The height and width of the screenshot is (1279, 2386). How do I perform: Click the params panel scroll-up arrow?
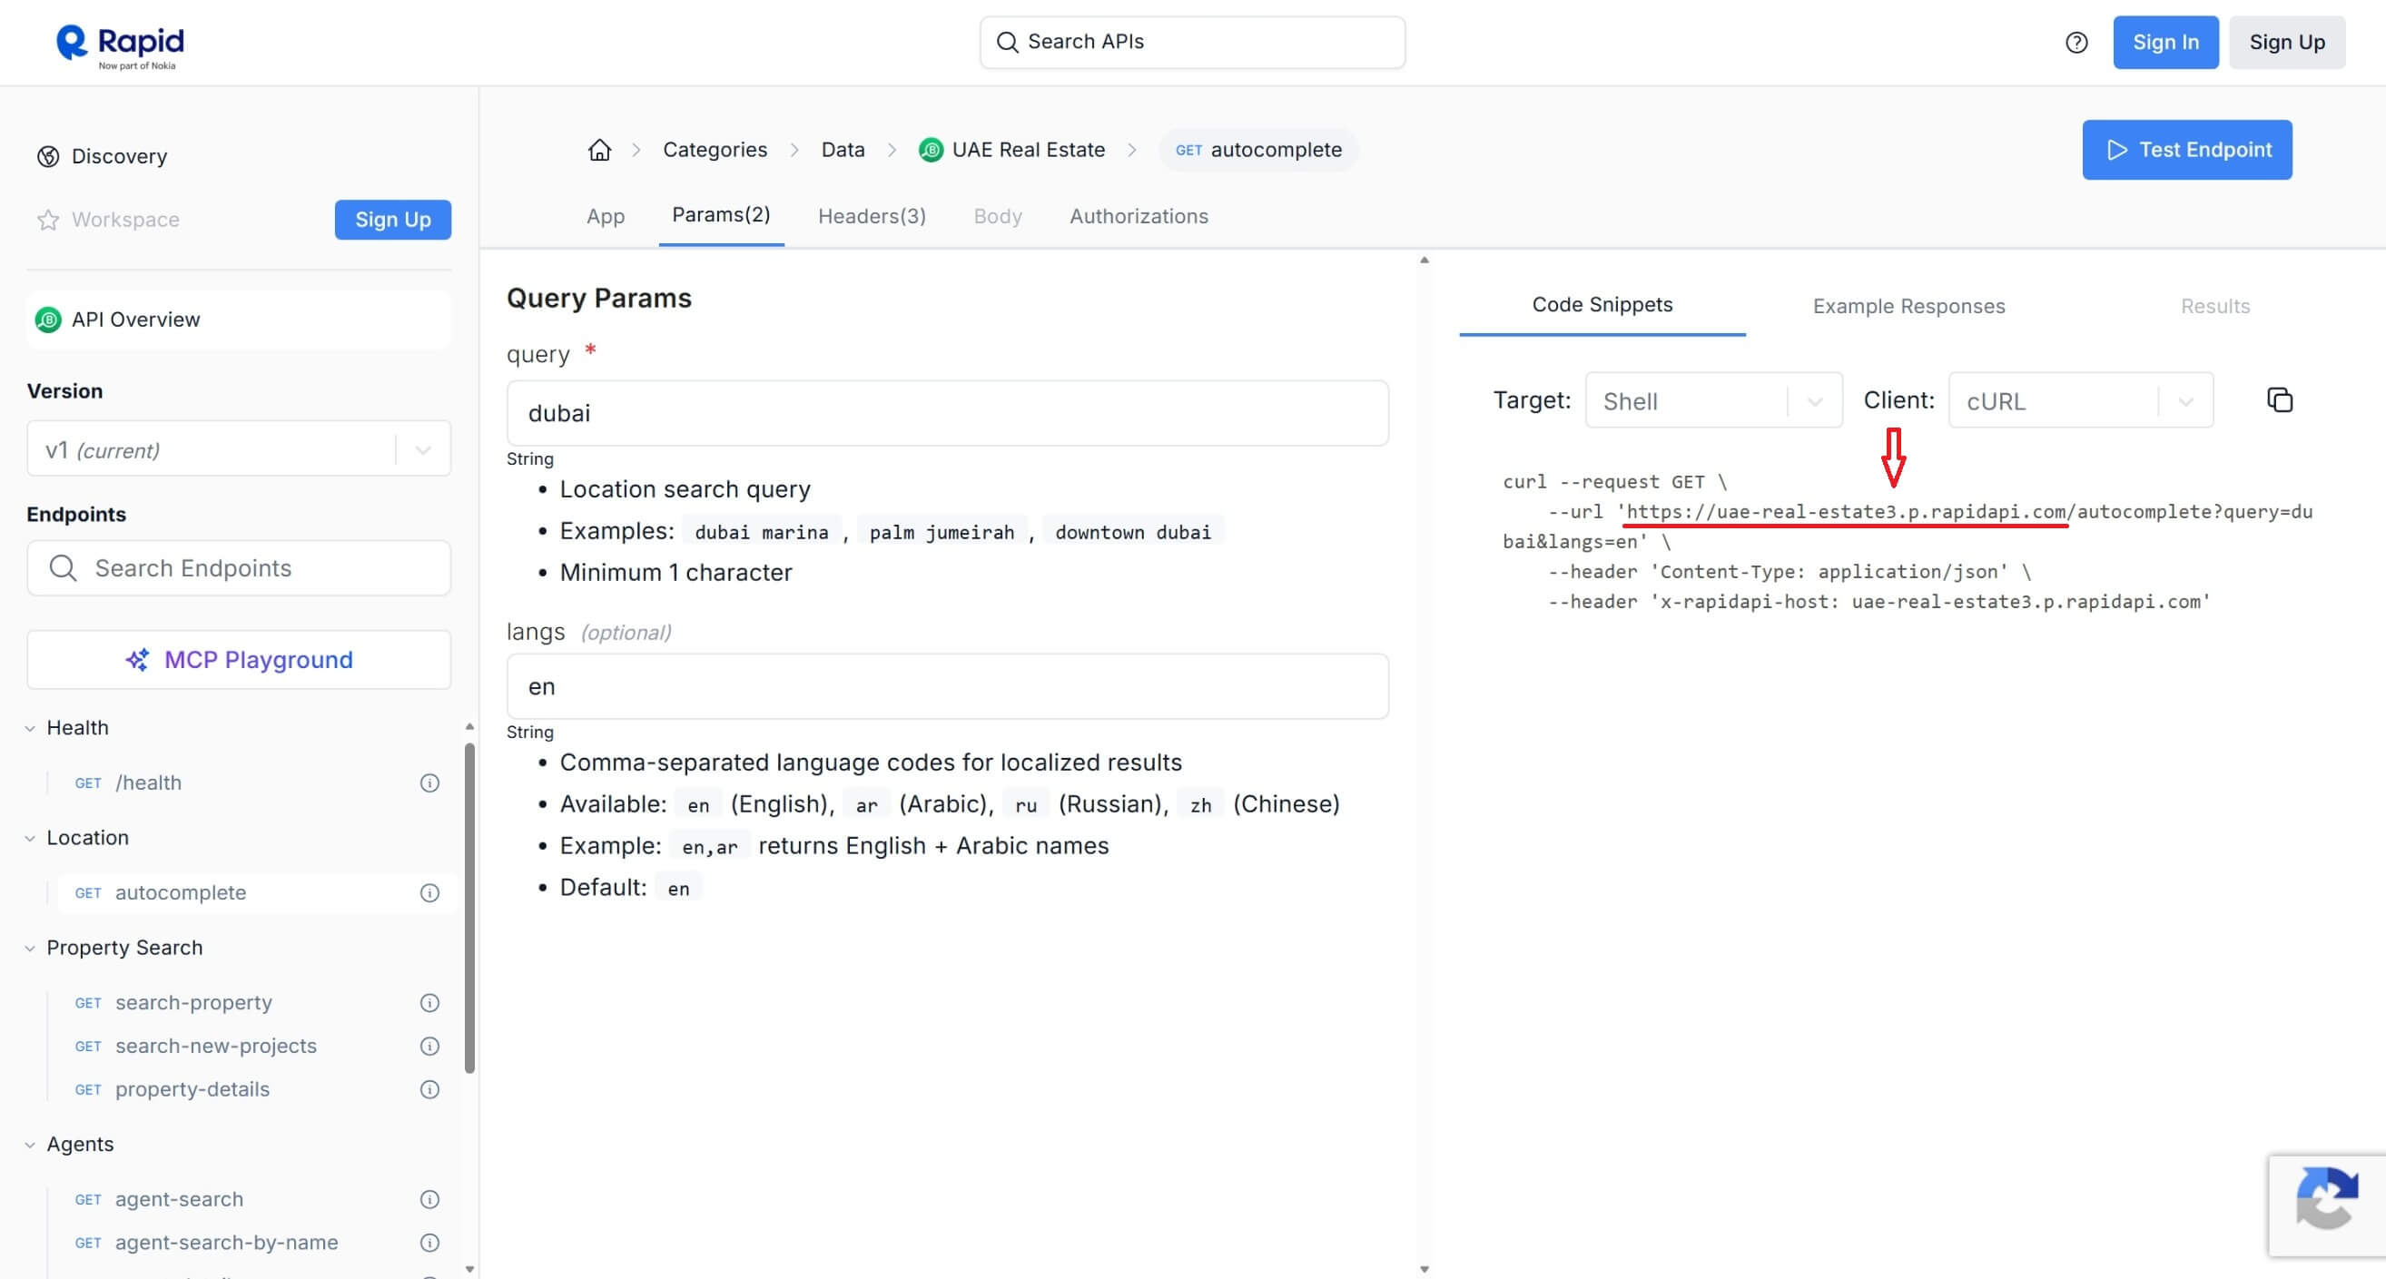[1425, 261]
